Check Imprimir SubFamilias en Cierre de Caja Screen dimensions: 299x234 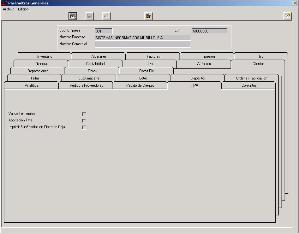pos(84,127)
